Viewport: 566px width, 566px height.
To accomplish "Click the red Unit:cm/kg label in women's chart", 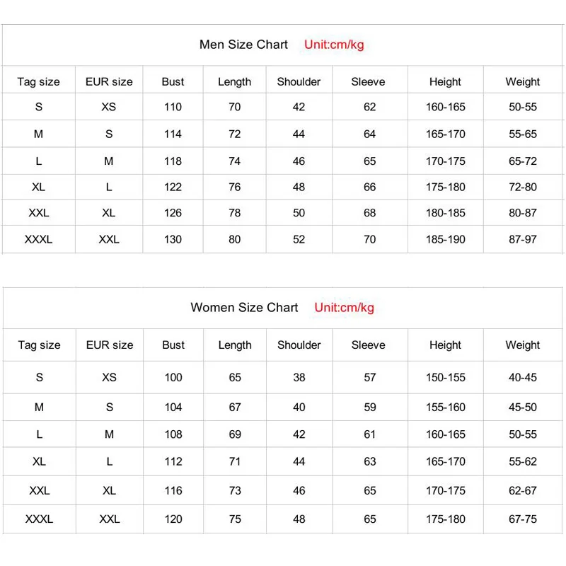I will coord(344,307).
